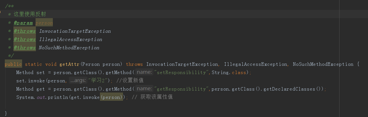Click the person parameter in Javadoc
Viewport: 368px width, 117px height.
(44, 23)
